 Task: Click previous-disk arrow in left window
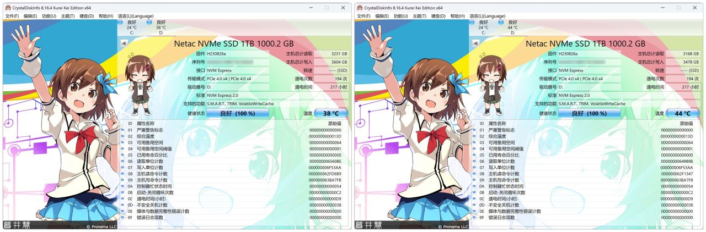(124, 43)
